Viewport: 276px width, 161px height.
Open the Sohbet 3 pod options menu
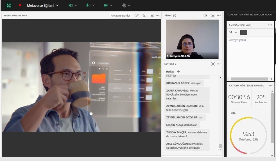[219, 64]
